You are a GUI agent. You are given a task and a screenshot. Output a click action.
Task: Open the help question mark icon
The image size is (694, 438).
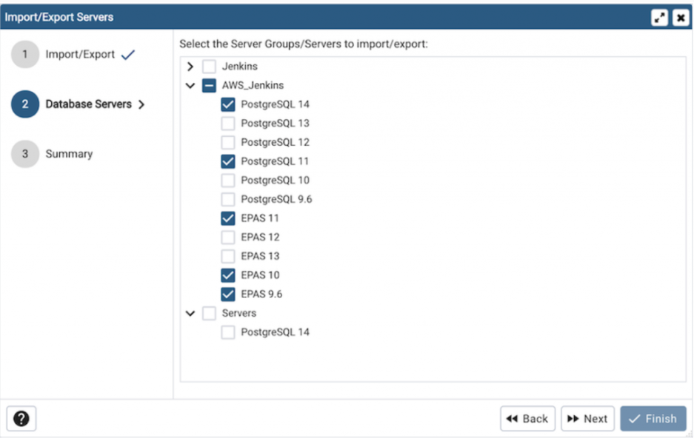[21, 419]
